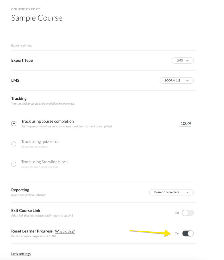Click the 100% completion percentage field

(185, 124)
